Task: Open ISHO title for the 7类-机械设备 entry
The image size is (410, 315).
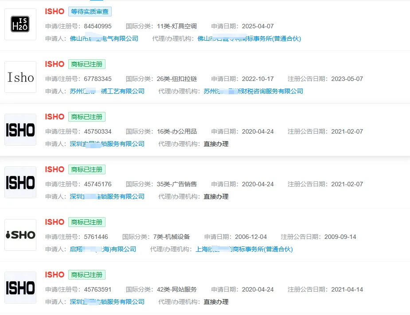Action: click(55, 222)
